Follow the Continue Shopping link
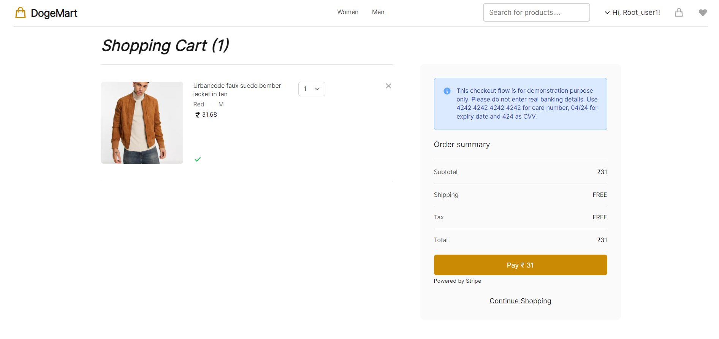Screen dimensions: 719x339 pos(520,301)
